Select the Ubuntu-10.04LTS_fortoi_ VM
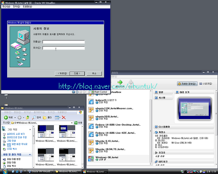Screen dimensions: 218x174 coord(118,150)
